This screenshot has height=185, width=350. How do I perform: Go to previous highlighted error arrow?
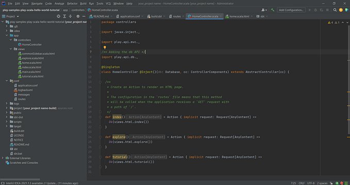click(343, 23)
